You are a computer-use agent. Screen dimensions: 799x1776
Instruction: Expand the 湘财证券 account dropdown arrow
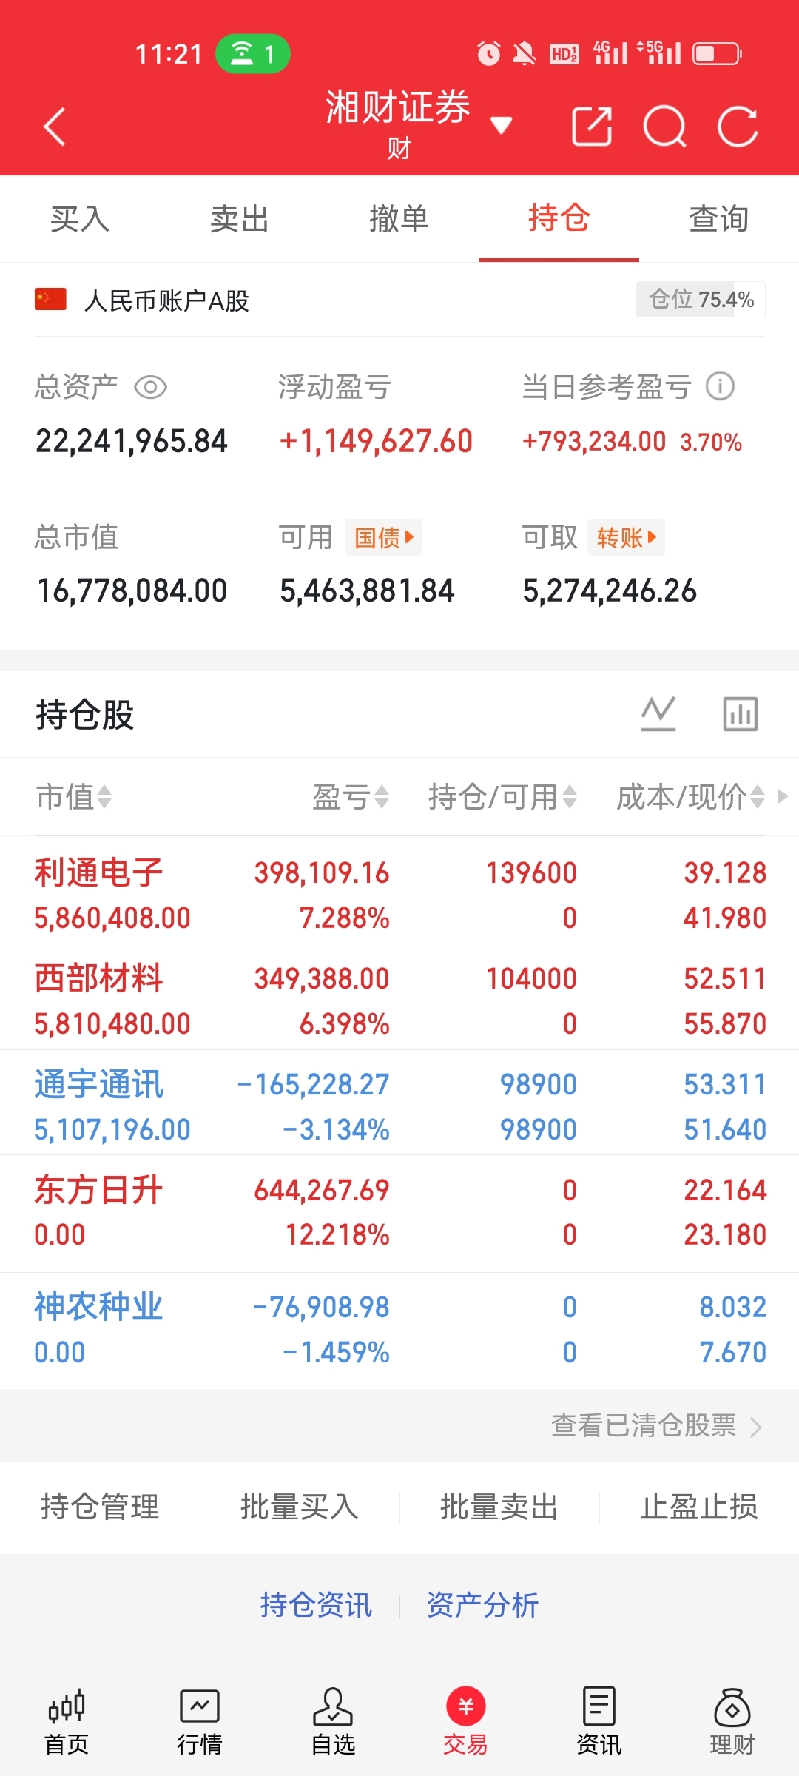coord(502,125)
